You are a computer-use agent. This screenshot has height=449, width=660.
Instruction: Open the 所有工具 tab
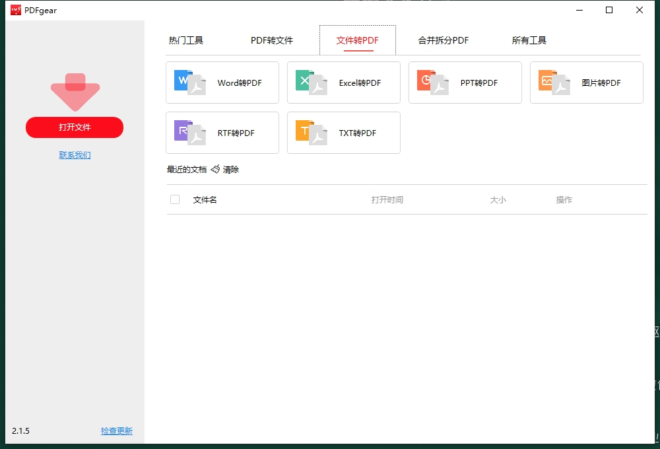pyautogui.click(x=529, y=40)
